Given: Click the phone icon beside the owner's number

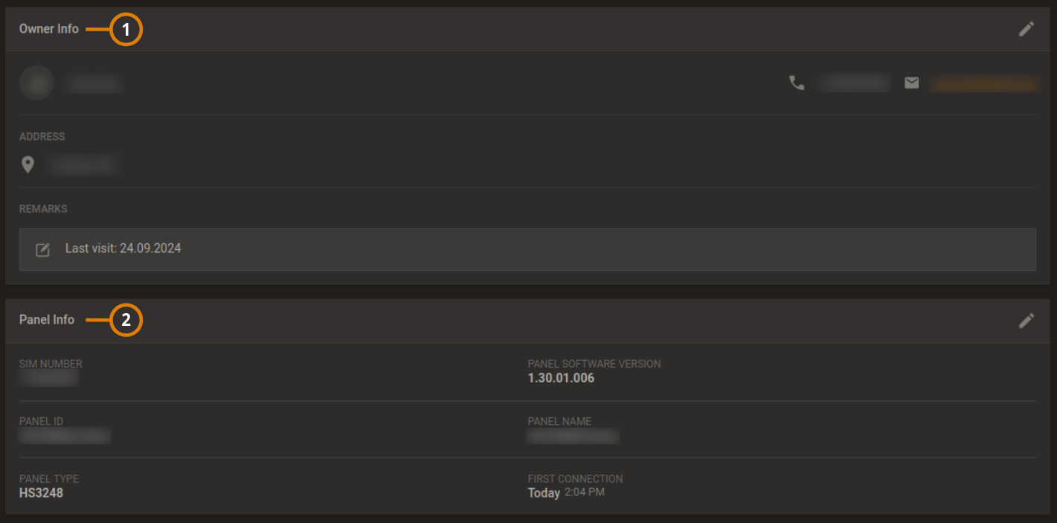Looking at the screenshot, I should [x=797, y=83].
